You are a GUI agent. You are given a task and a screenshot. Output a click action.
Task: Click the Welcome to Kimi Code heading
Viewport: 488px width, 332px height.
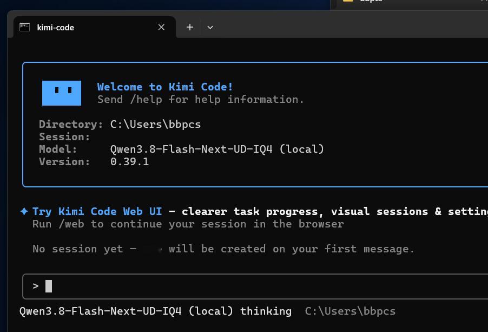click(x=165, y=87)
